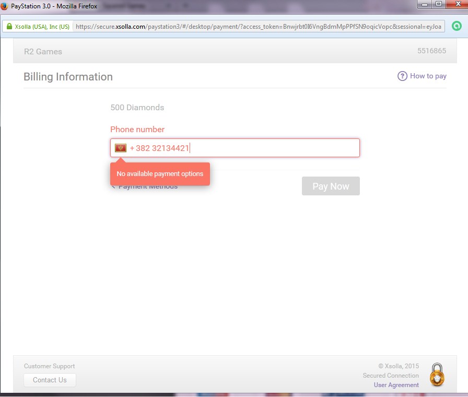Focus the phone number input field
This screenshot has width=468, height=397.
(261, 148)
